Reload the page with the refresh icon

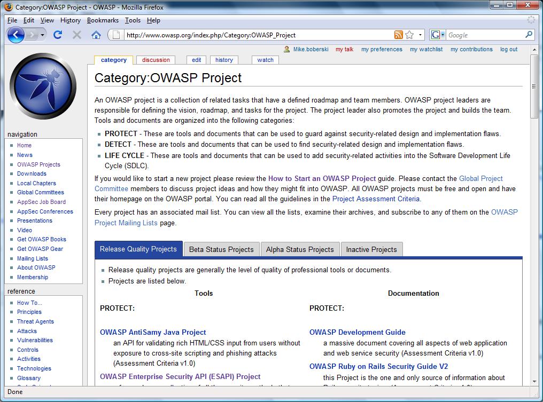pyautogui.click(x=58, y=35)
